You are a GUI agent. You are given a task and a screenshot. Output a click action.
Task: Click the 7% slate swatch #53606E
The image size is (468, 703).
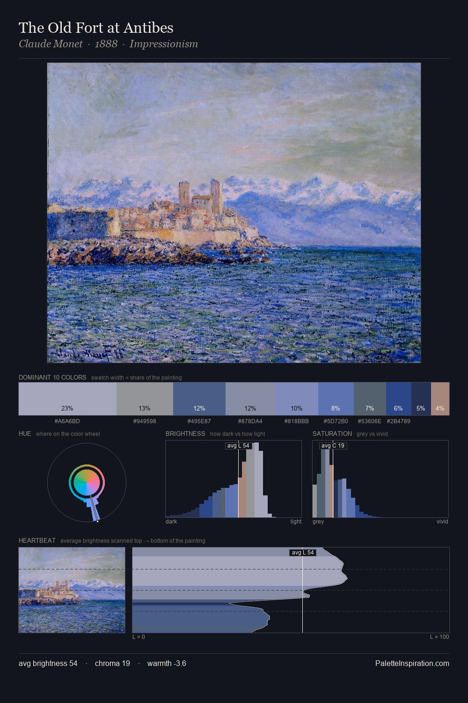[370, 399]
